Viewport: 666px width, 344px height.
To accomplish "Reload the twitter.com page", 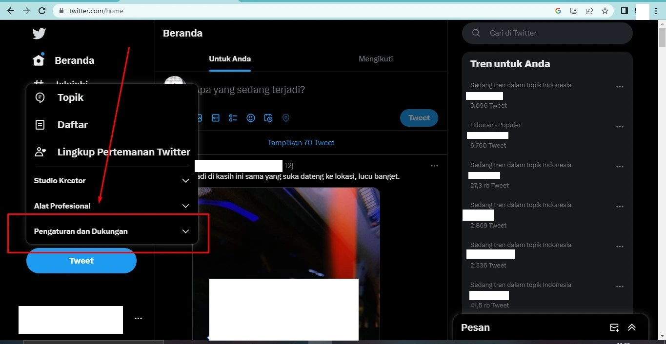I will pos(42,11).
